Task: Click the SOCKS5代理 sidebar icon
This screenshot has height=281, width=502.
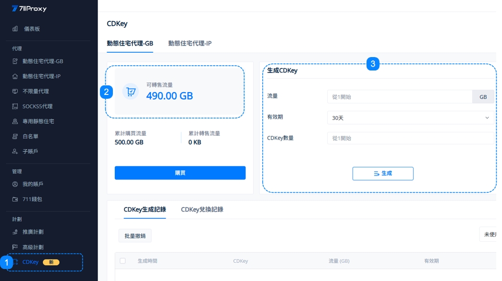Action: click(x=15, y=106)
